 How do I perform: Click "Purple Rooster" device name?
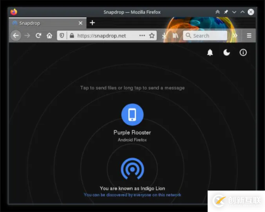[132, 132]
